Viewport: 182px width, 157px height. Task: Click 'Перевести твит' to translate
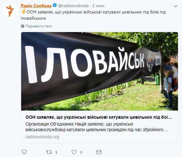(39, 26)
